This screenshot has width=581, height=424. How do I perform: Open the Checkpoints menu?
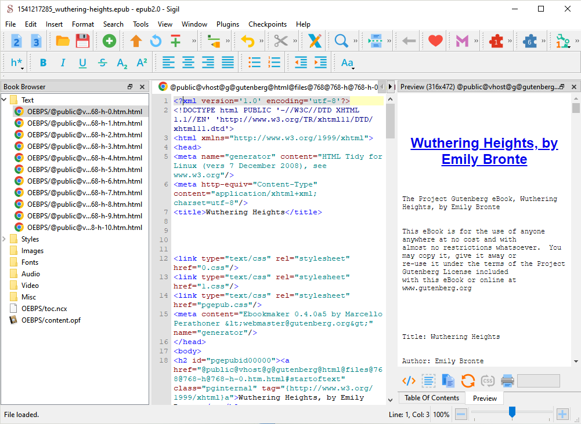pyautogui.click(x=268, y=24)
